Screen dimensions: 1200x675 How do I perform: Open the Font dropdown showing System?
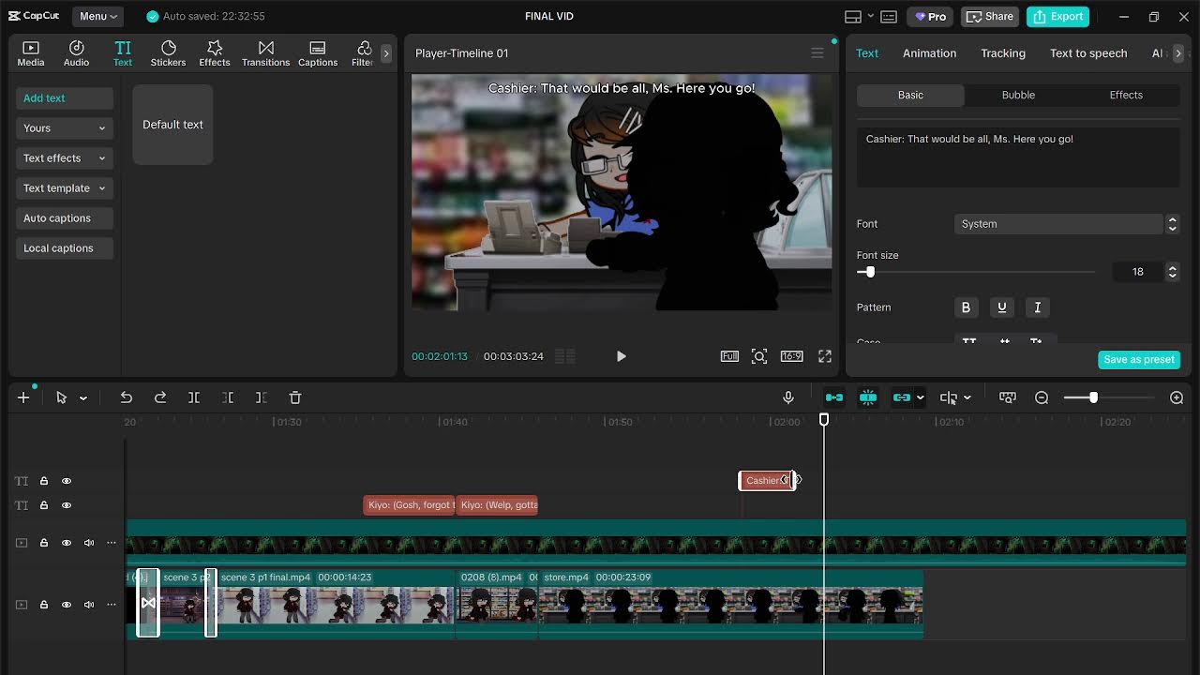[x=1066, y=224]
